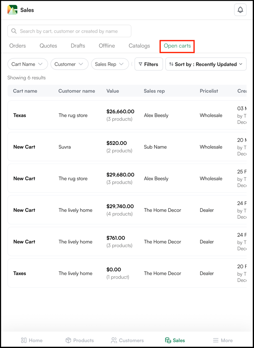Go to the Catalogs tab
This screenshot has width=254, height=348.
click(139, 46)
